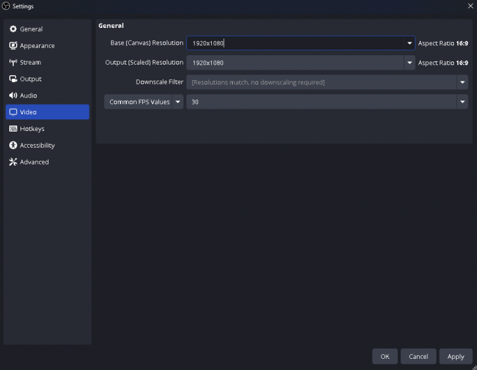
Task: Apply the settings changes
Action: click(x=456, y=356)
